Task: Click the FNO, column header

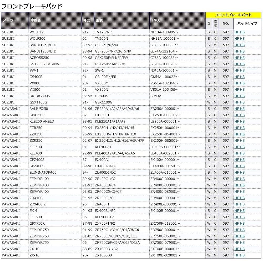Action: [178, 21]
